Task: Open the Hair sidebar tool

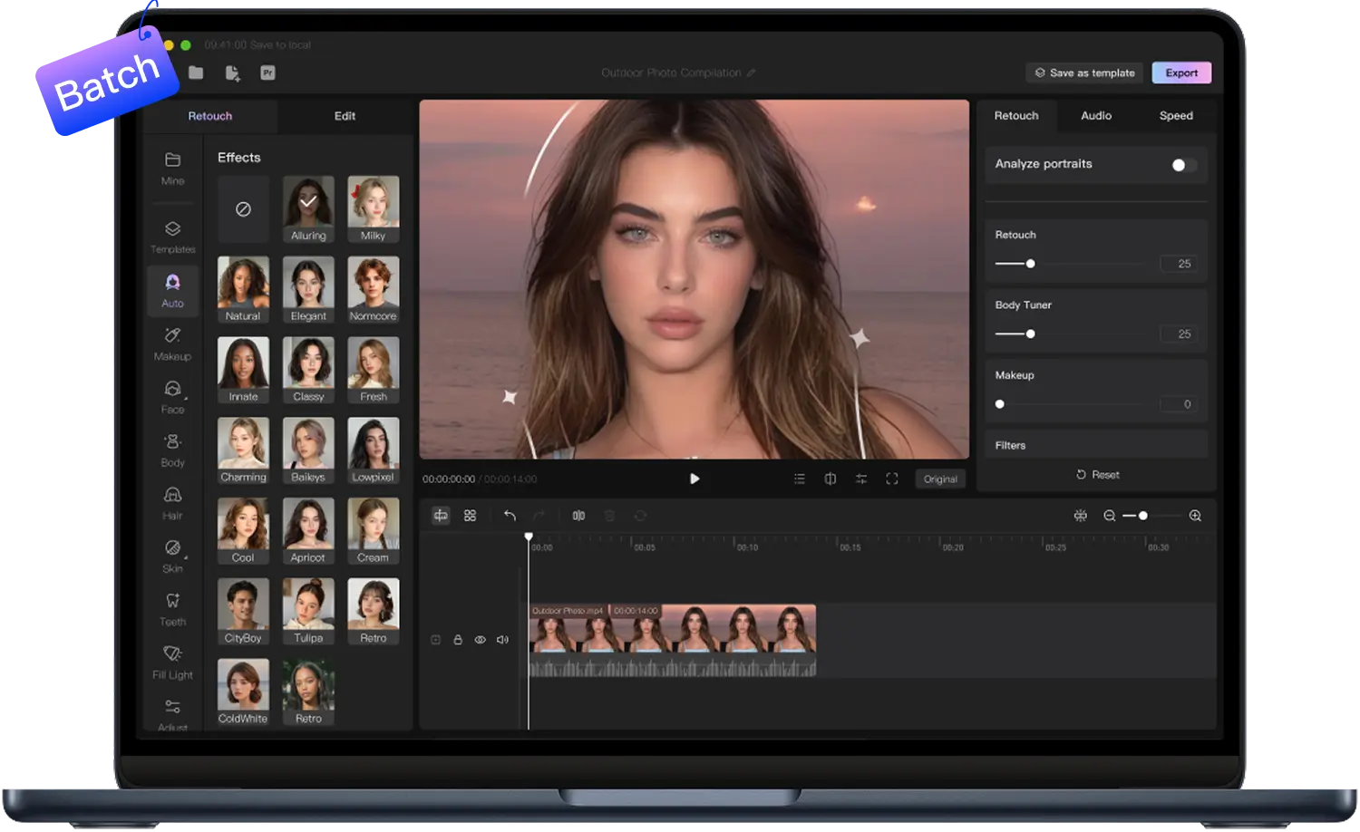Action: click(172, 503)
